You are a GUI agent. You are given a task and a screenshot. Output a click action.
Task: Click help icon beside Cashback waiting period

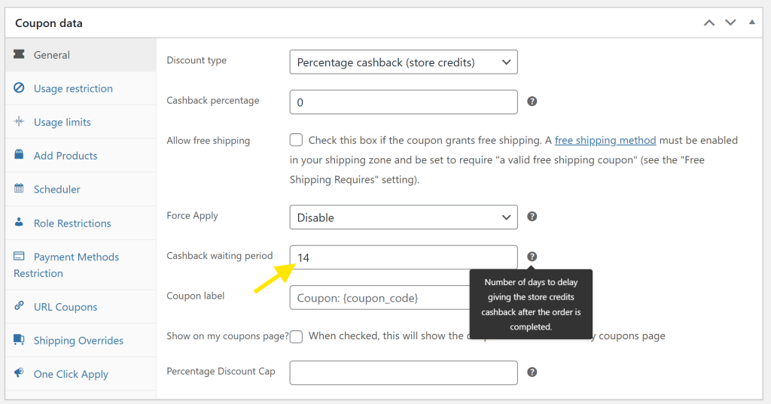coord(532,257)
